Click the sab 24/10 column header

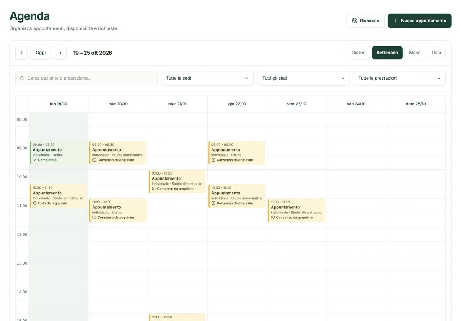click(356, 104)
